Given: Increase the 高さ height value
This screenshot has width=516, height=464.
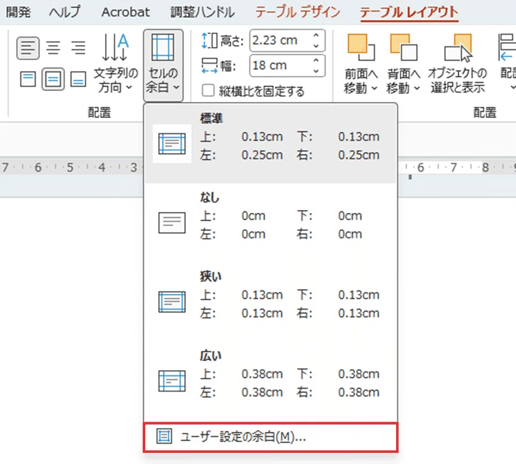Looking at the screenshot, I should [x=316, y=35].
